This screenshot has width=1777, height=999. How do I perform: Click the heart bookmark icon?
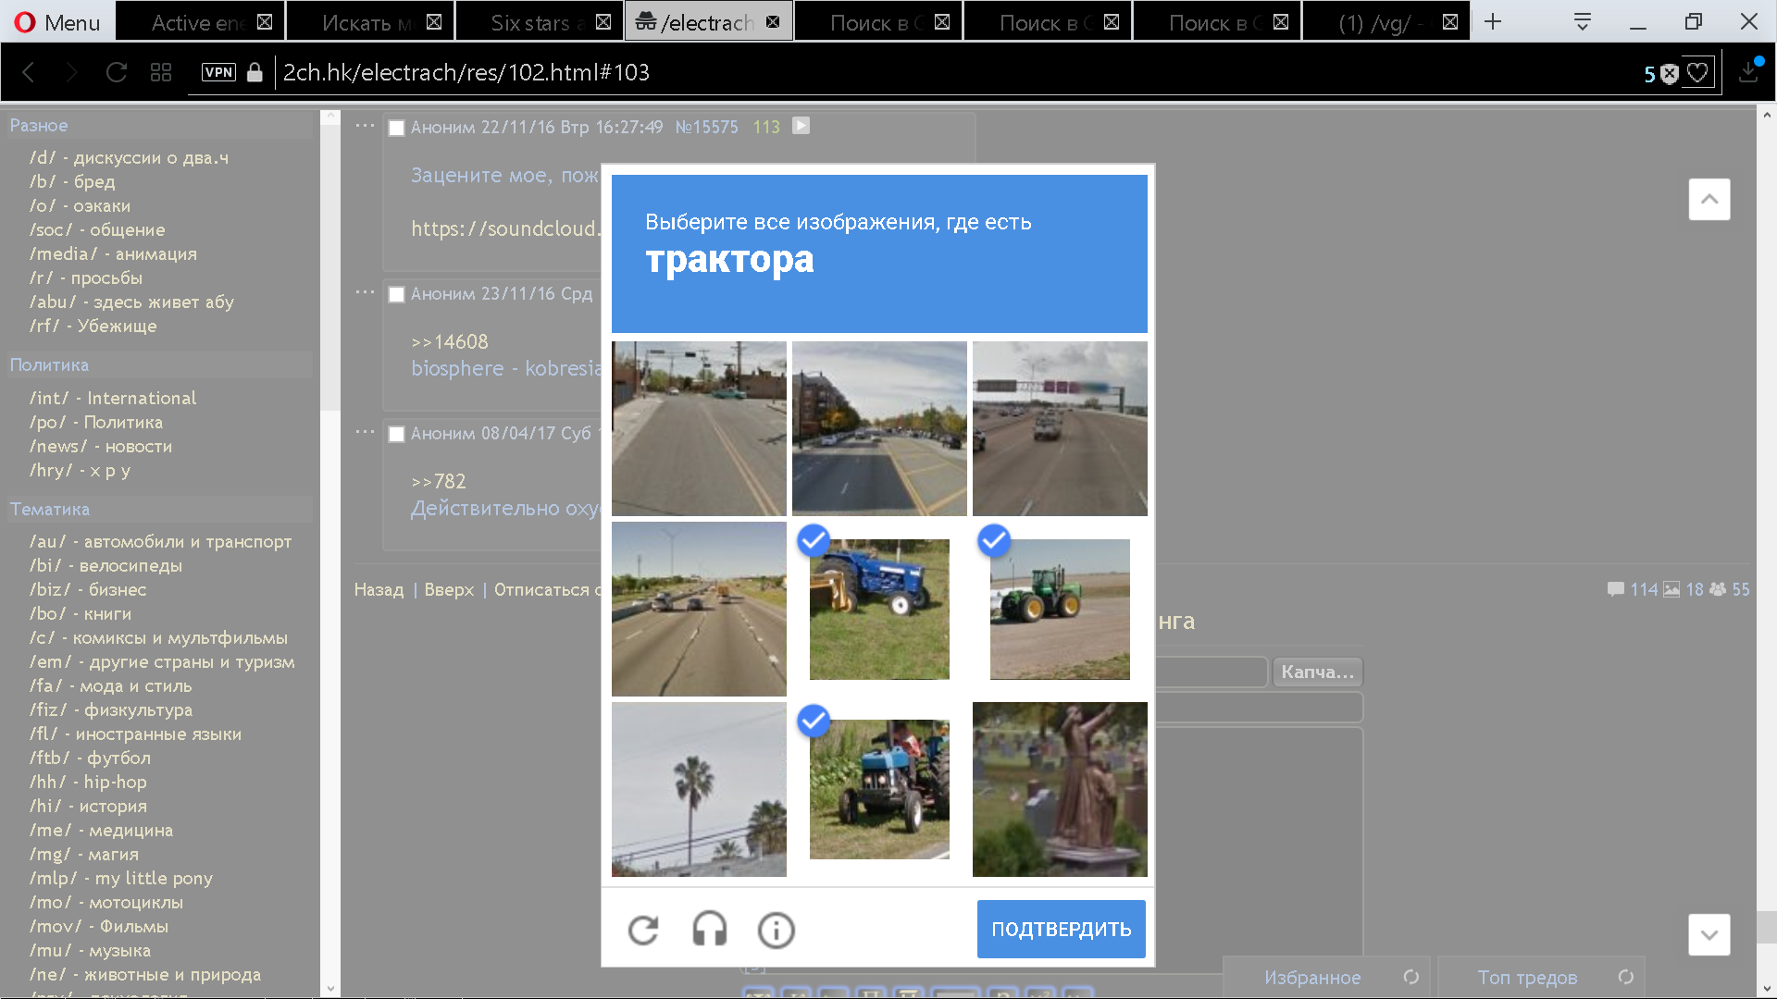pos(1697,73)
